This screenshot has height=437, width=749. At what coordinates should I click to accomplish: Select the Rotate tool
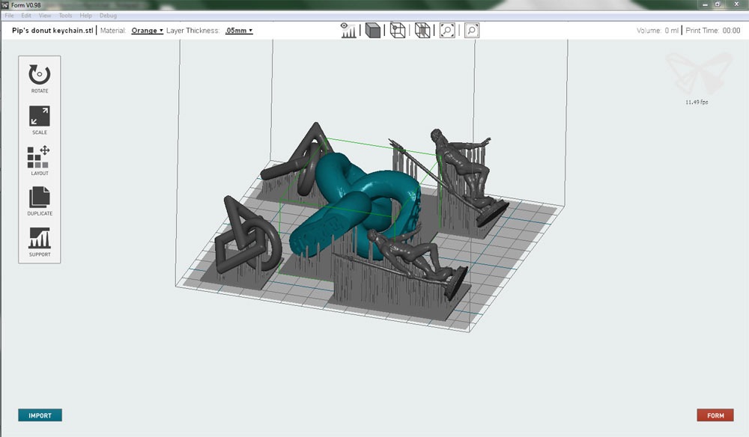point(40,75)
